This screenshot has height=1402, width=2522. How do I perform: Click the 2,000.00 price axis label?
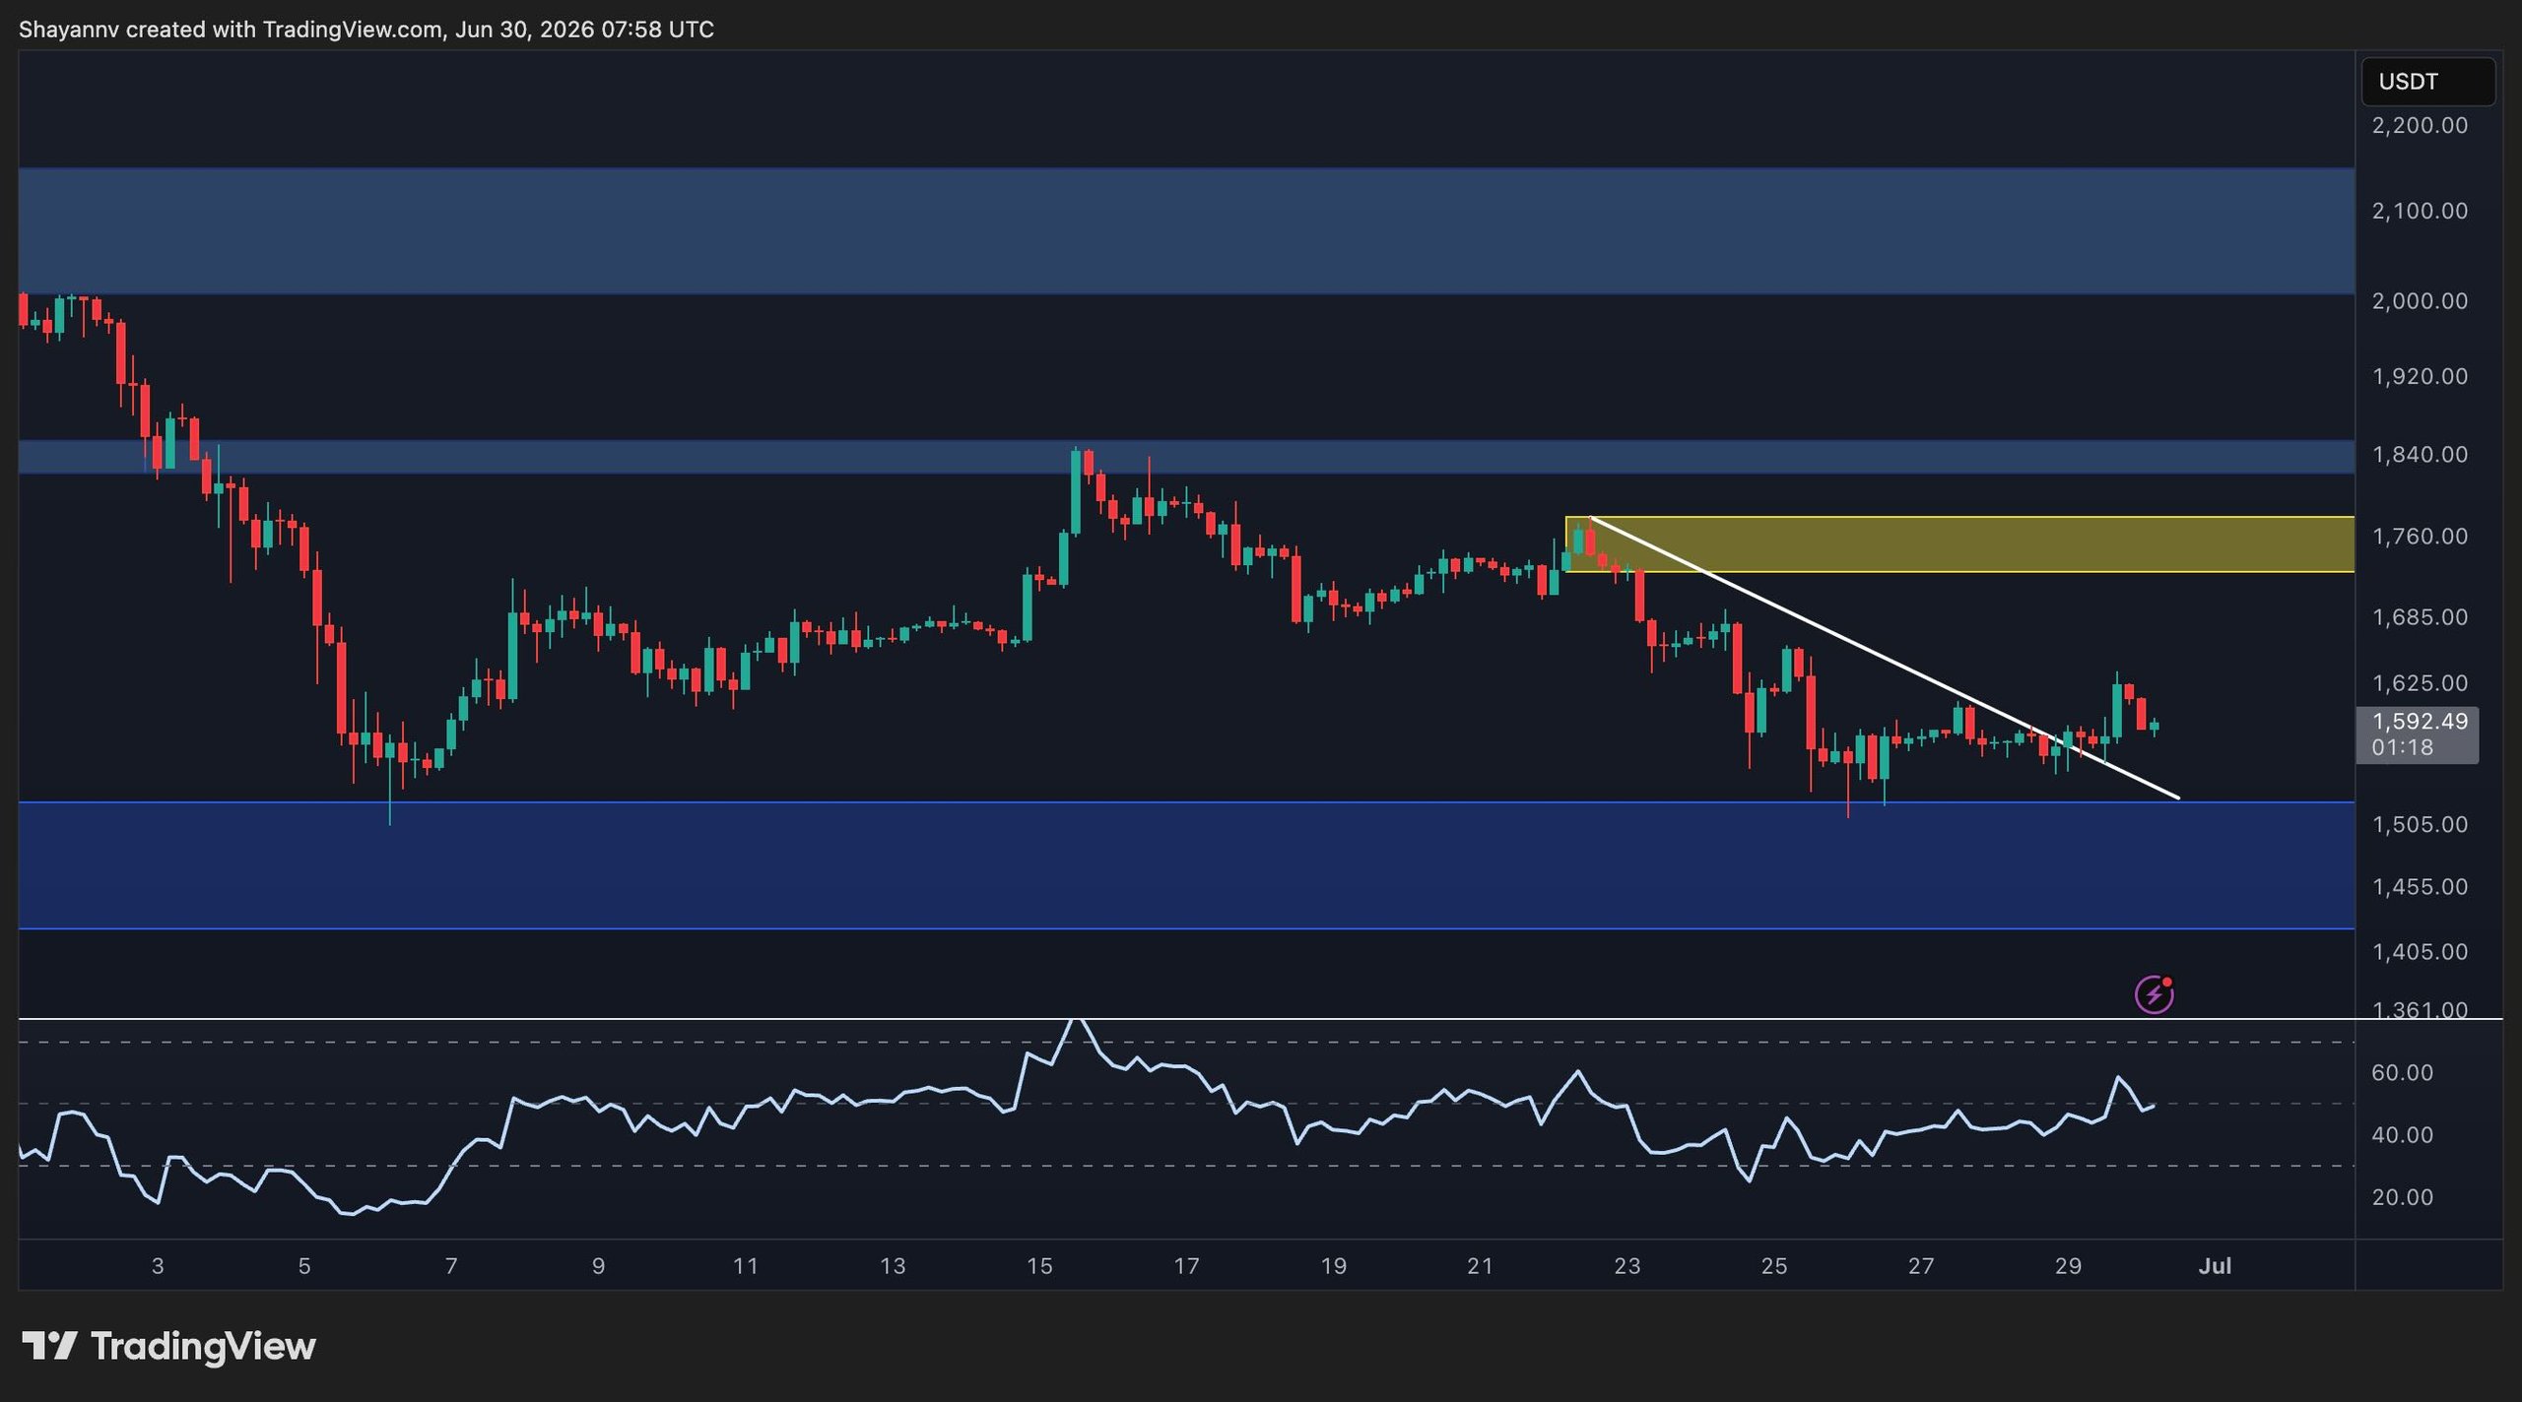[2420, 300]
